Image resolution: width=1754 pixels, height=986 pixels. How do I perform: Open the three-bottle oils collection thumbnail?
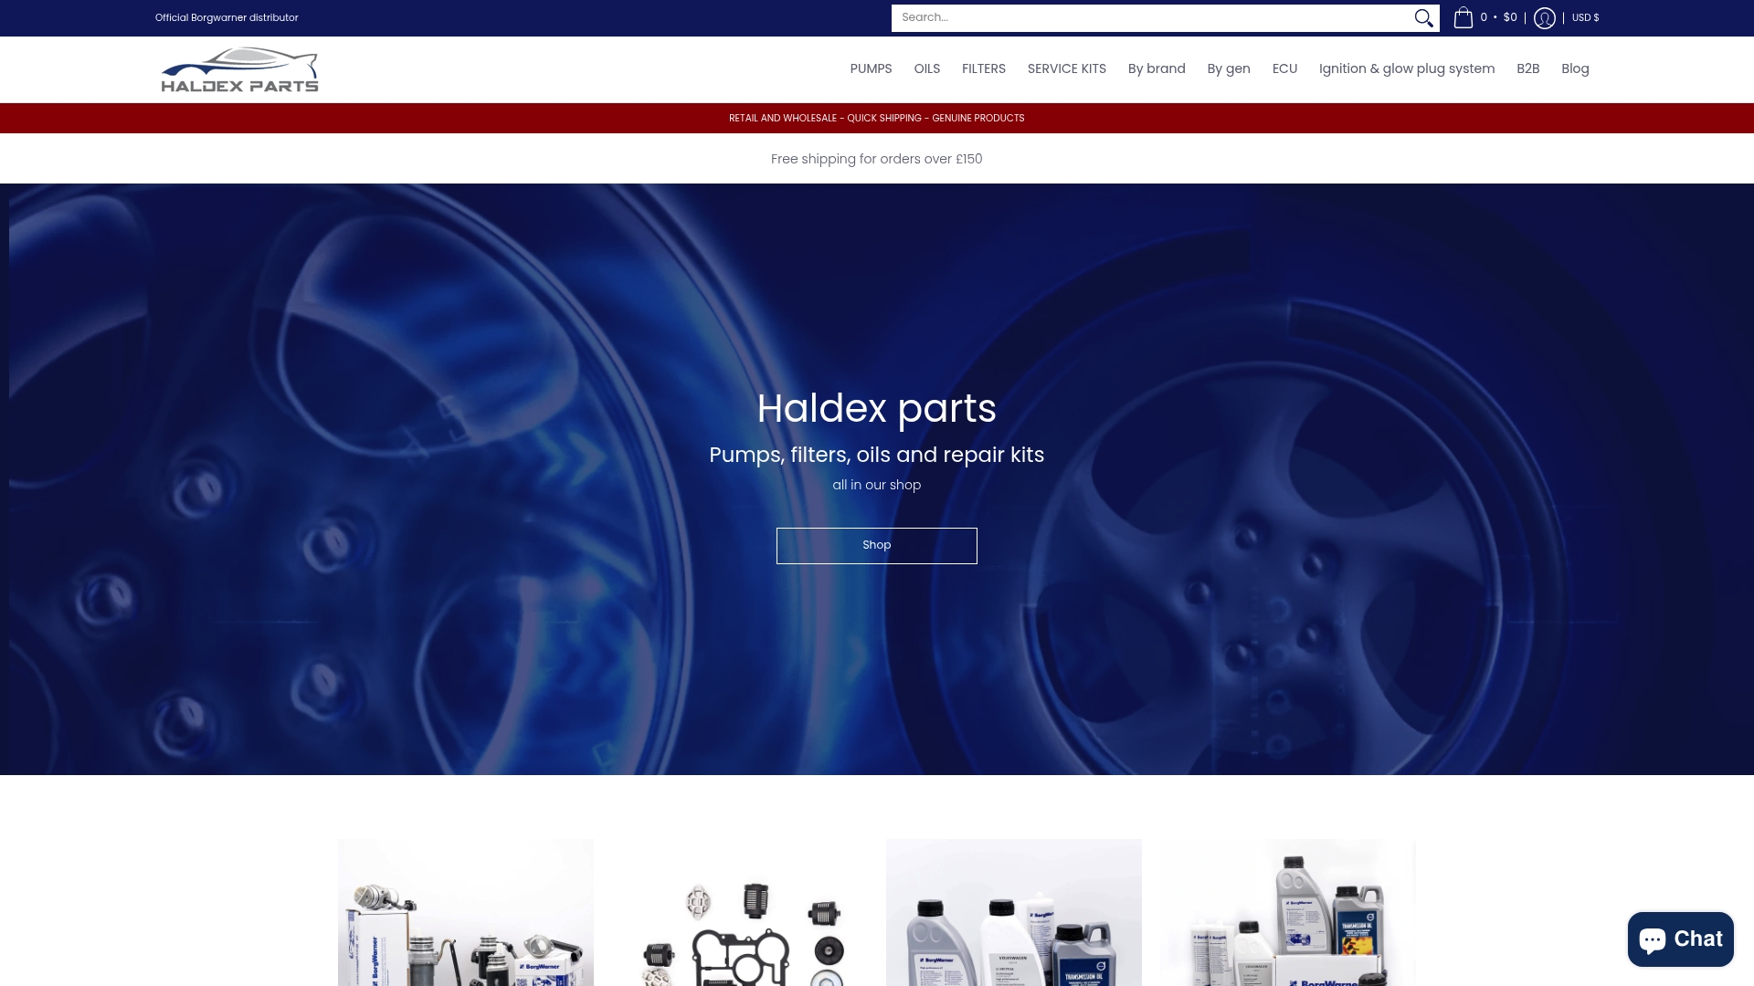(1013, 912)
